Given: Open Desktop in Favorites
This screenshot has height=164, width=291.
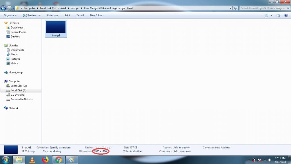Looking at the screenshot, I should (x=15, y=36).
